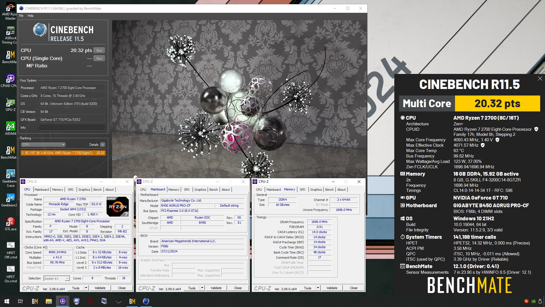
Task: Open the second BenchMate taskbar icon
Action: point(132,301)
